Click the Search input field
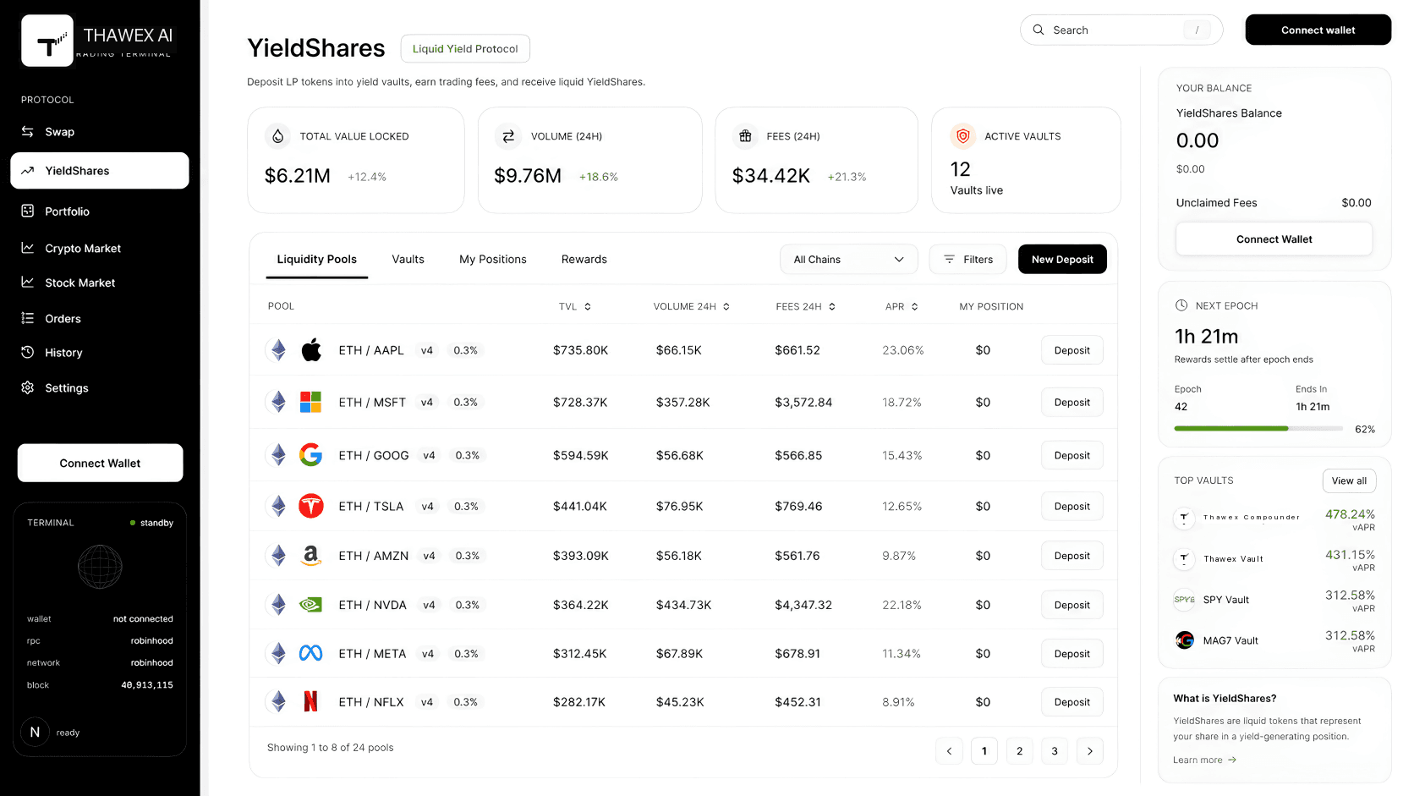Image resolution: width=1414 pixels, height=796 pixels. pos(1121,30)
